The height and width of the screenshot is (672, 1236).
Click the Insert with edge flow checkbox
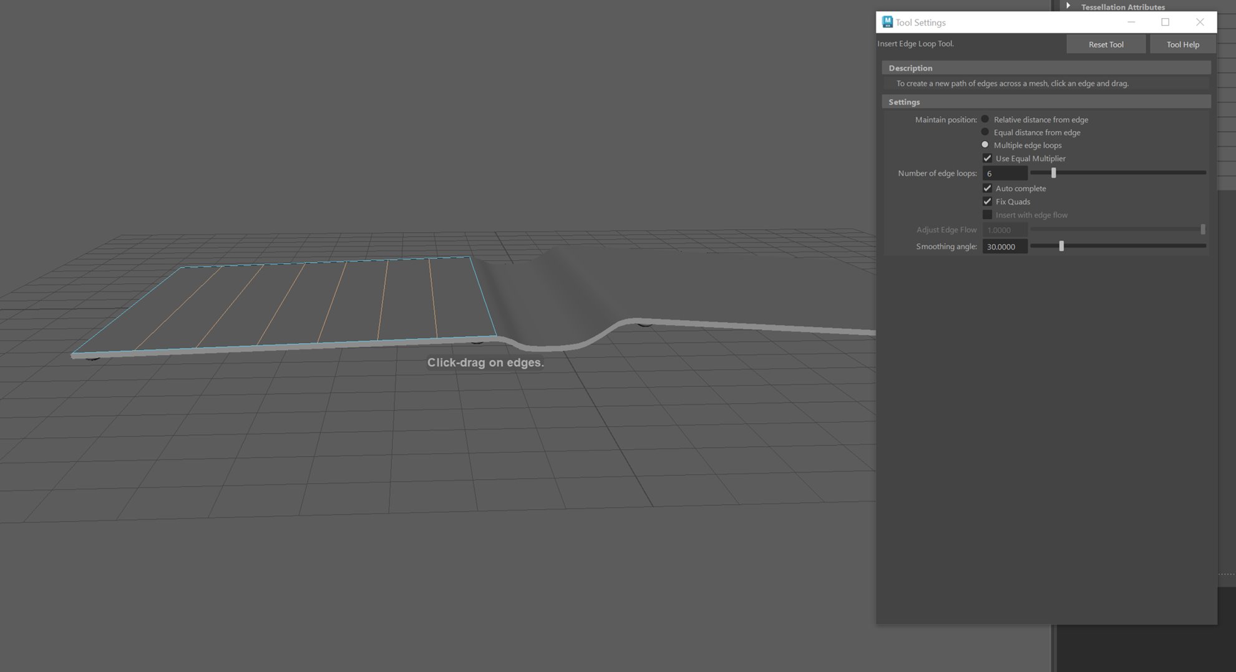pos(987,215)
